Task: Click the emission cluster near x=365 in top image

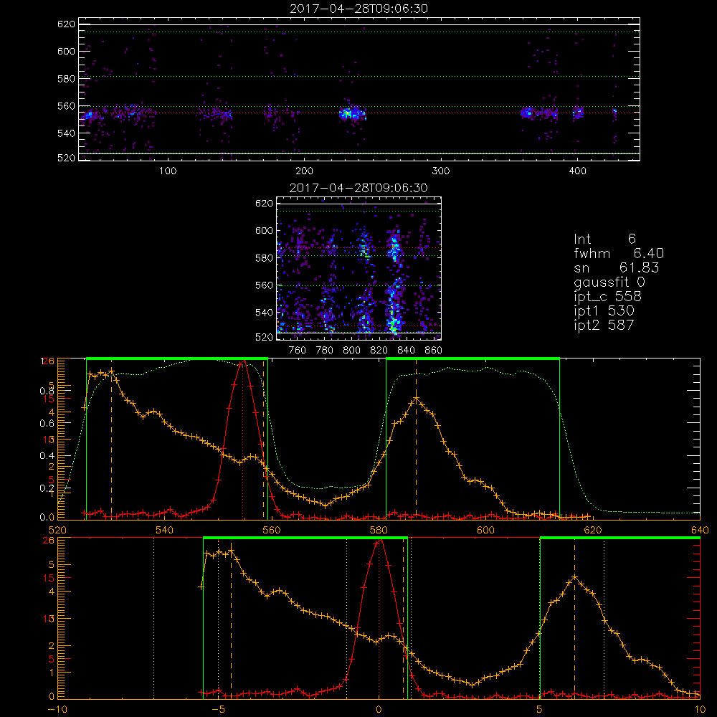Action: (528, 113)
